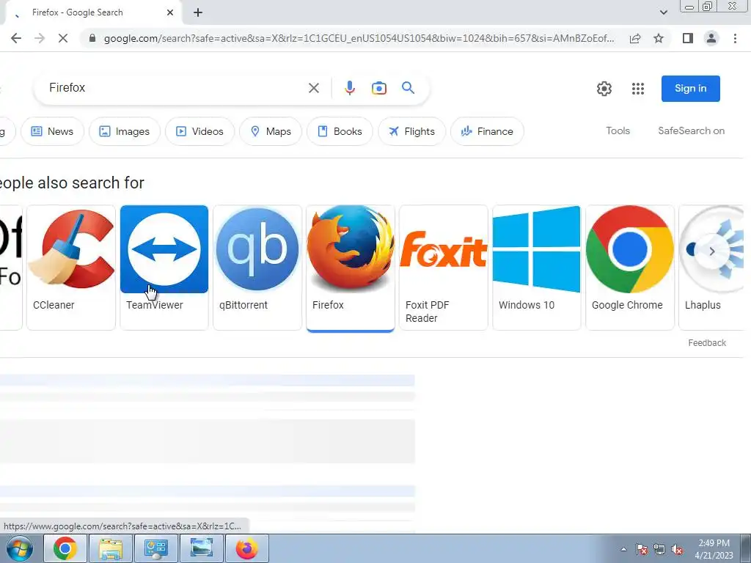
Task: Search by image camera icon
Action: (379, 88)
